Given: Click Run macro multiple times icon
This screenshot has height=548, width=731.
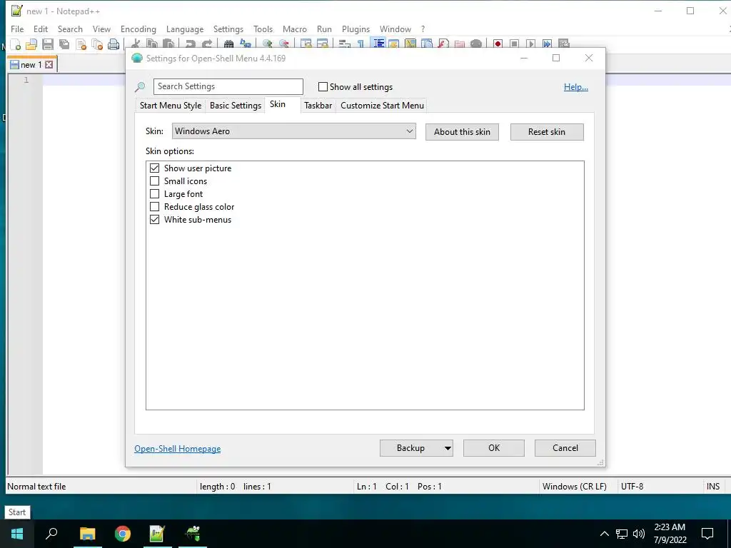Looking at the screenshot, I should point(547,44).
